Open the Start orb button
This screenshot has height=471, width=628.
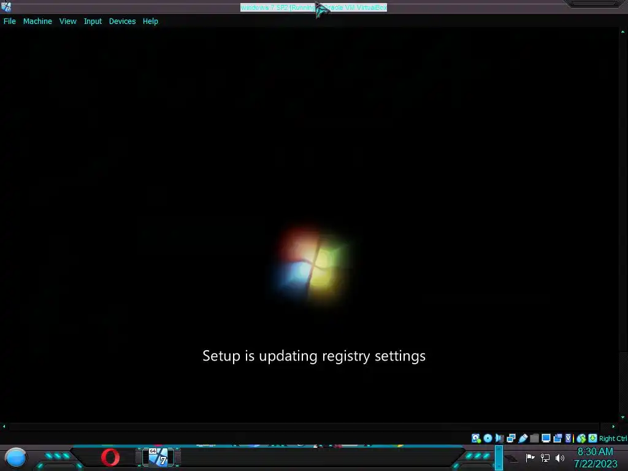(16, 458)
